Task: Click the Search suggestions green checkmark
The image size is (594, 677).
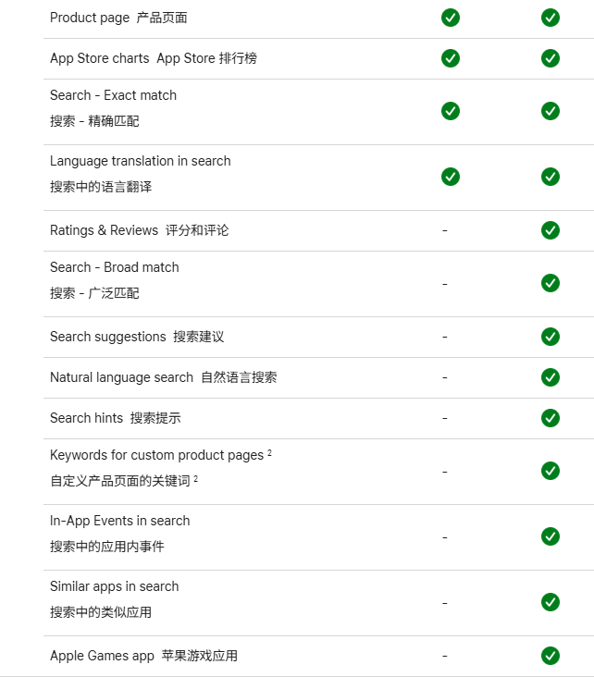Action: [x=551, y=337]
